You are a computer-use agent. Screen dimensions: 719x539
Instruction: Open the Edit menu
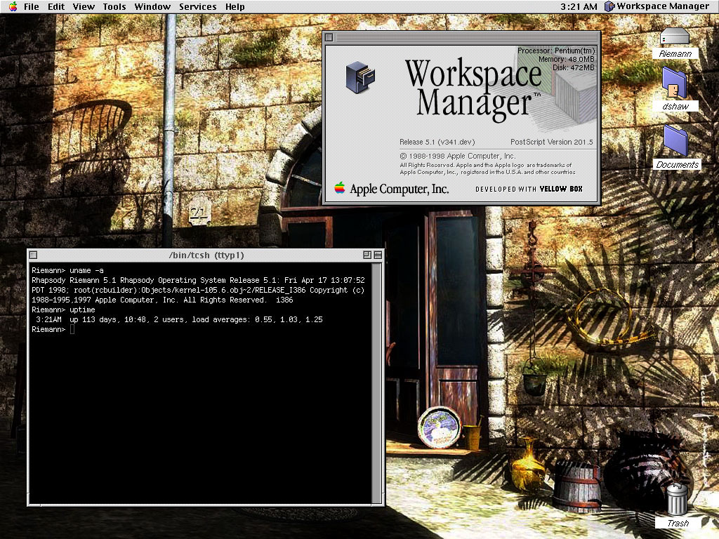(56, 7)
